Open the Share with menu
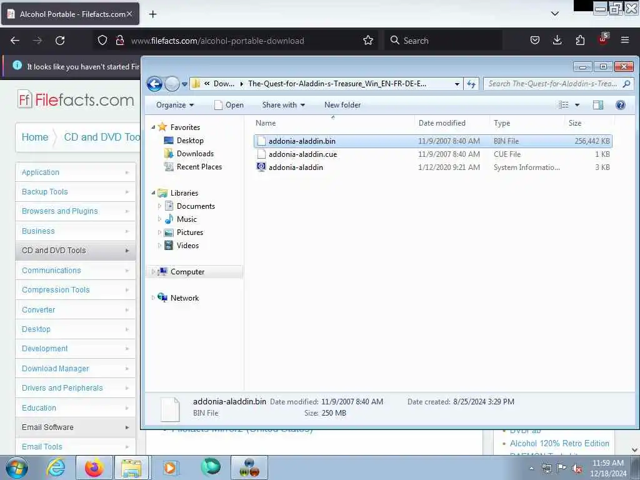Image resolution: width=640 pixels, height=480 pixels. click(283, 105)
